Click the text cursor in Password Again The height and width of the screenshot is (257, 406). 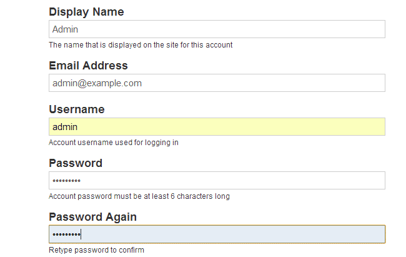82,234
